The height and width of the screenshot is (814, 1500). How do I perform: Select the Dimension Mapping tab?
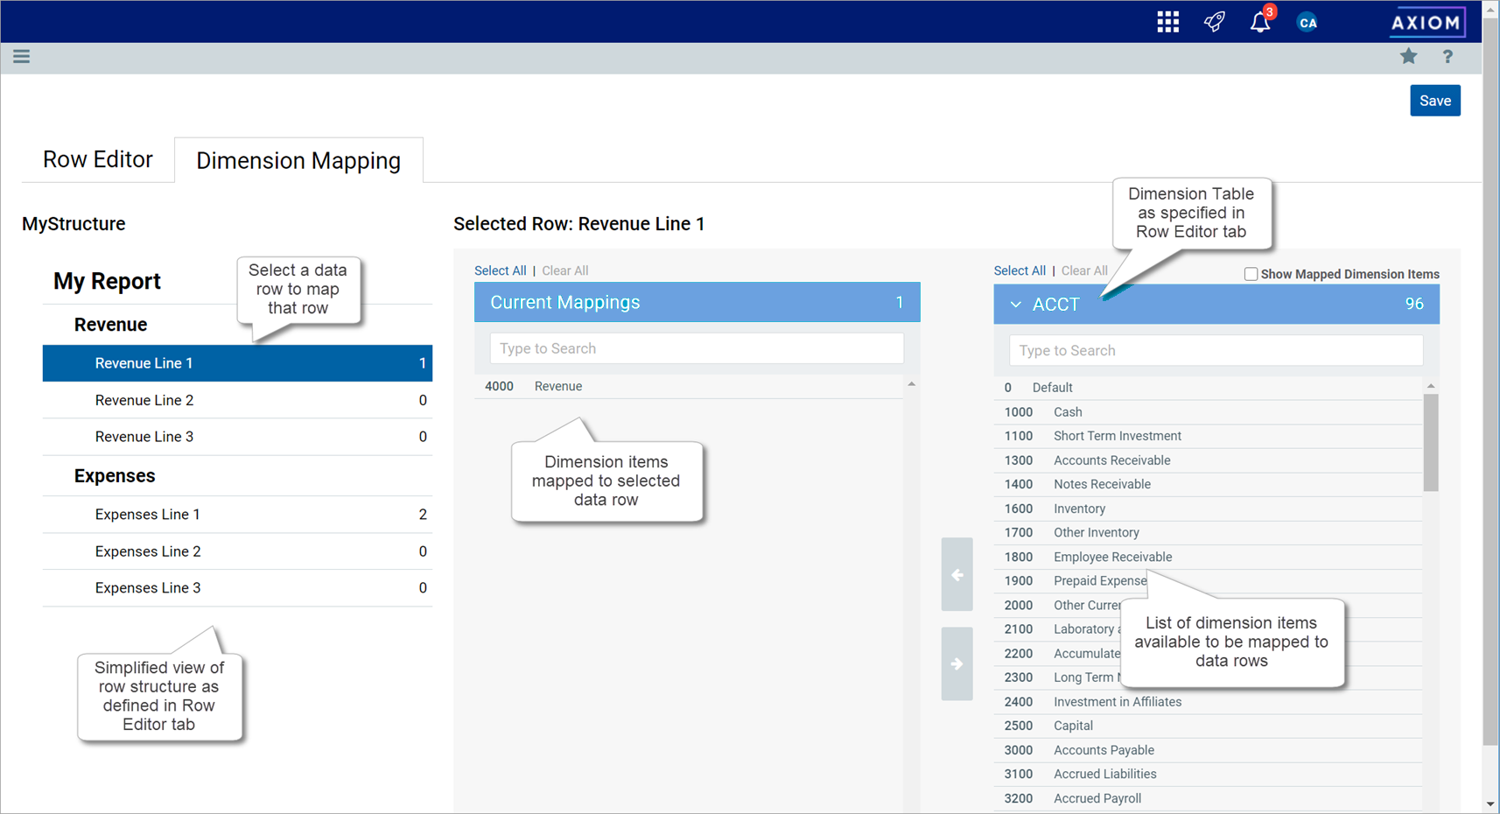(298, 160)
